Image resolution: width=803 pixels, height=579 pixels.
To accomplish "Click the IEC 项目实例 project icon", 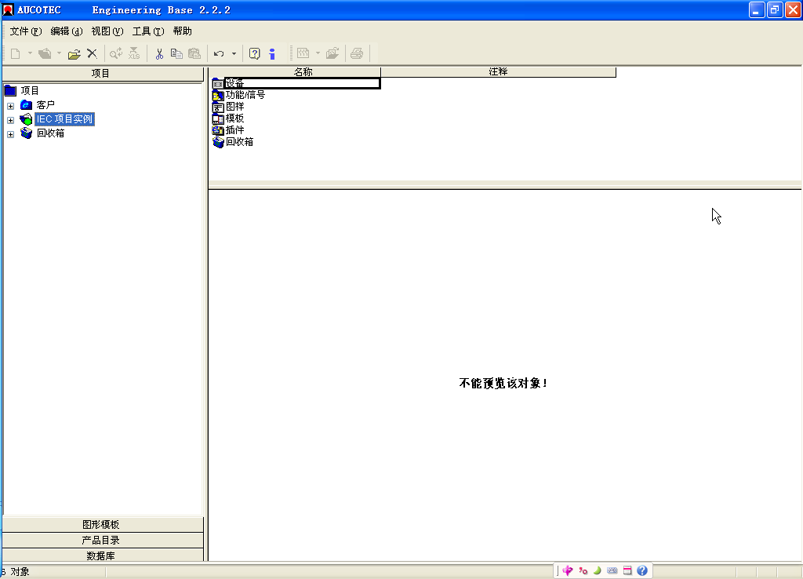I will [x=26, y=119].
